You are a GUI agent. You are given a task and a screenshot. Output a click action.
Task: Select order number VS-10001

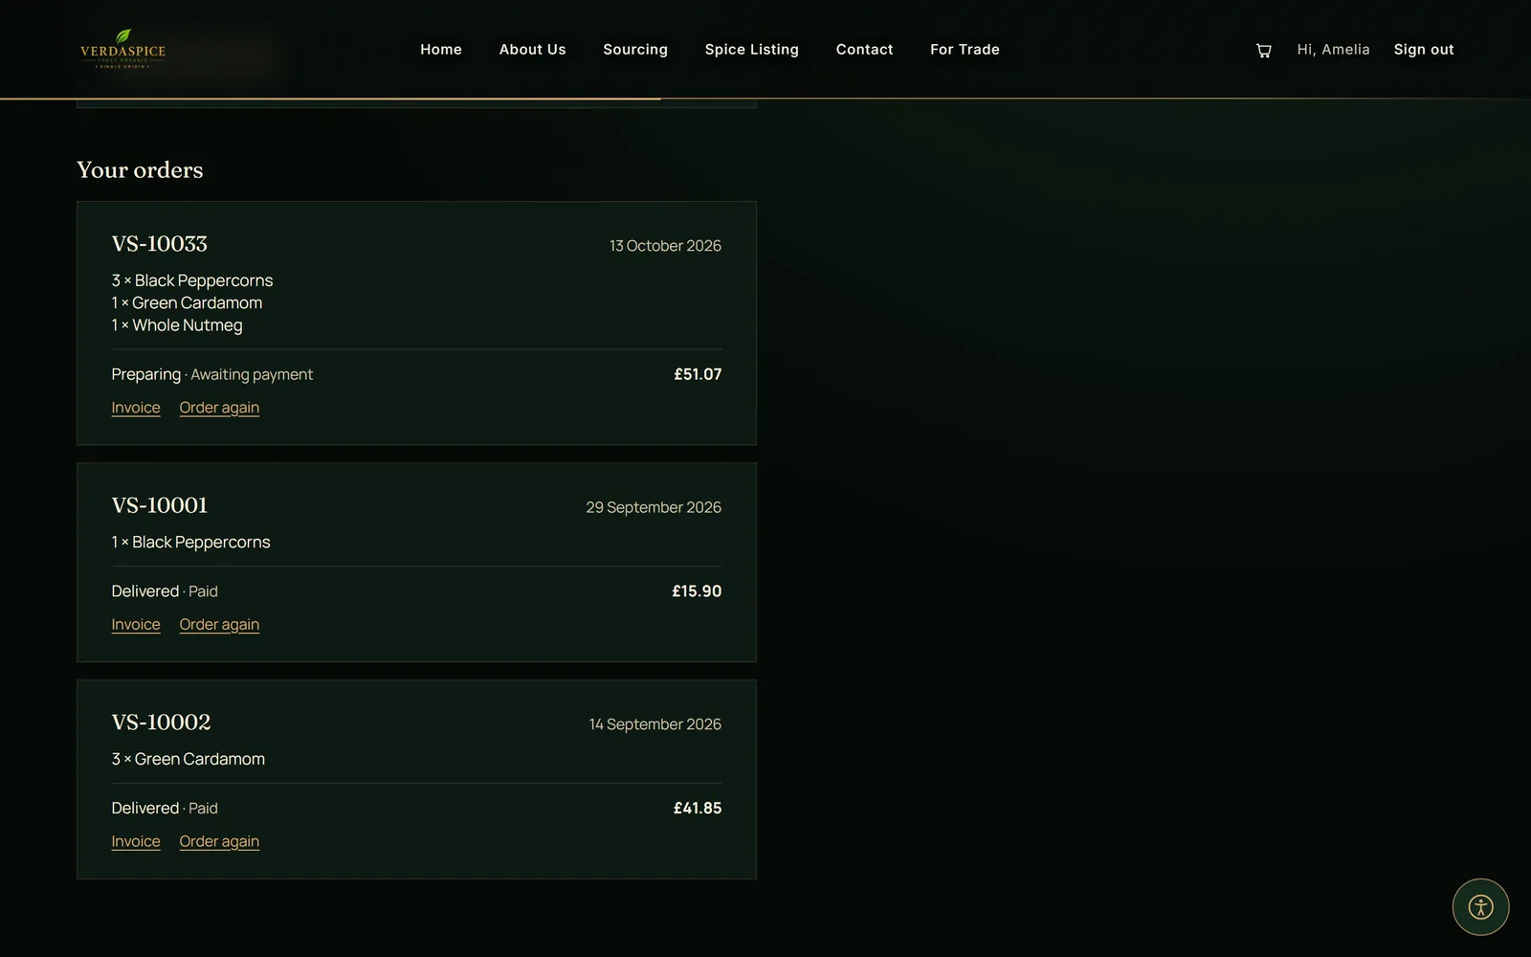click(159, 505)
